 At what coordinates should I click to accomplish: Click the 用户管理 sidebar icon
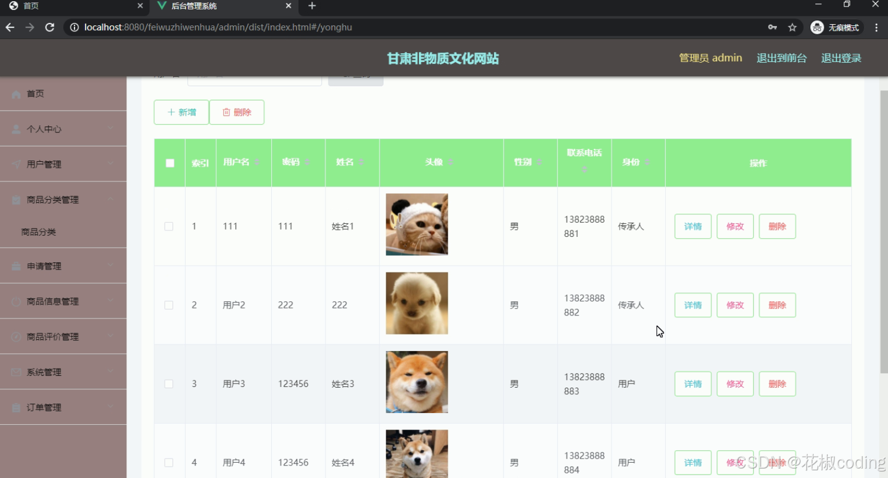coord(15,164)
